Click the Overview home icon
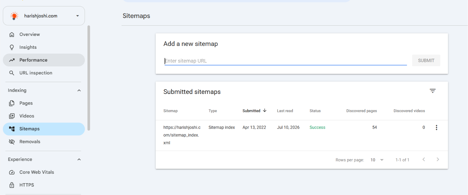Viewport: 468px width, 195px height. coord(12,34)
